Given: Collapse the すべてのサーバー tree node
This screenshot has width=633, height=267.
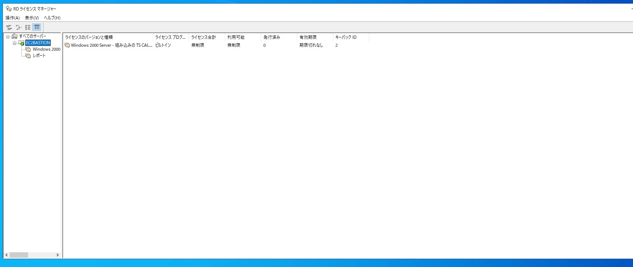Looking at the screenshot, I should [8, 37].
